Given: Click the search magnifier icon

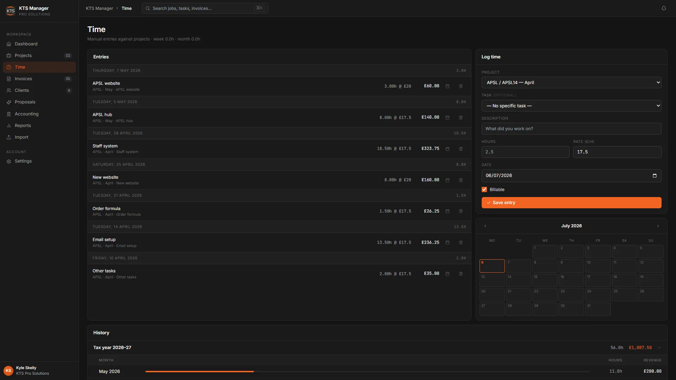Looking at the screenshot, I should click(x=148, y=8).
